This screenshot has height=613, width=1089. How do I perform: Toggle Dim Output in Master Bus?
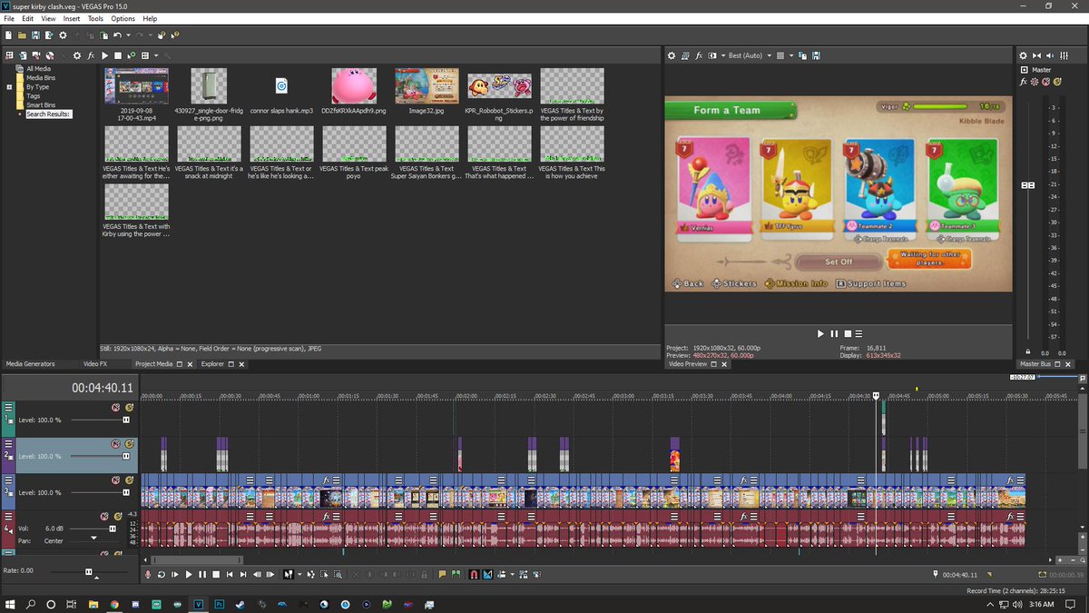coord(1050,55)
